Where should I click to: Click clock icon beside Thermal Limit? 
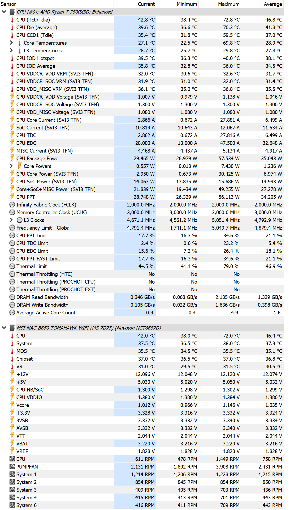(x=12, y=266)
